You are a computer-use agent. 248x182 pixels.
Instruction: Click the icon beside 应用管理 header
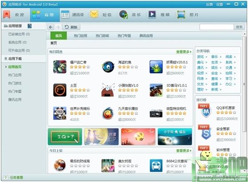pyautogui.click(x=30, y=26)
